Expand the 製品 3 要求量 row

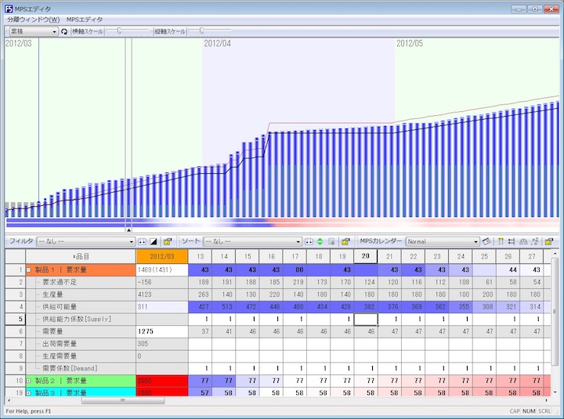pos(29,392)
